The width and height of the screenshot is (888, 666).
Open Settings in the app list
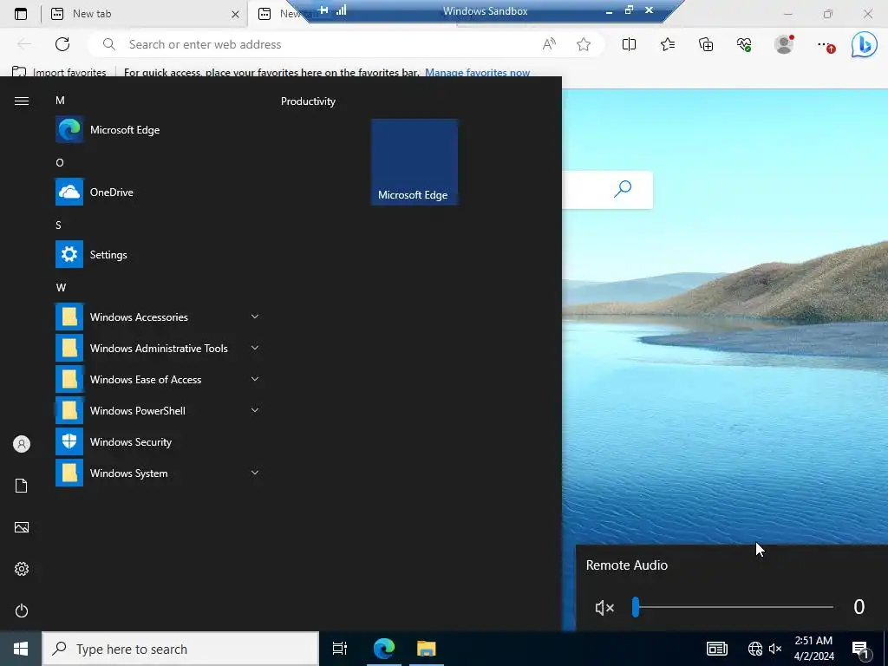point(158,254)
